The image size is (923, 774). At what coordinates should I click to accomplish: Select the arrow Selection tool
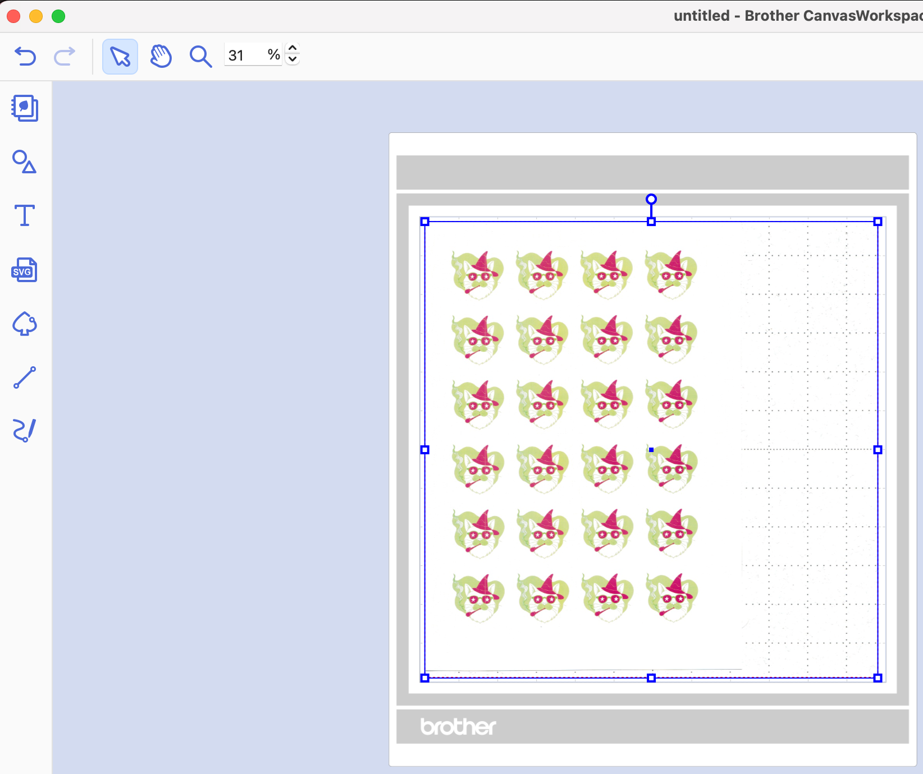120,57
